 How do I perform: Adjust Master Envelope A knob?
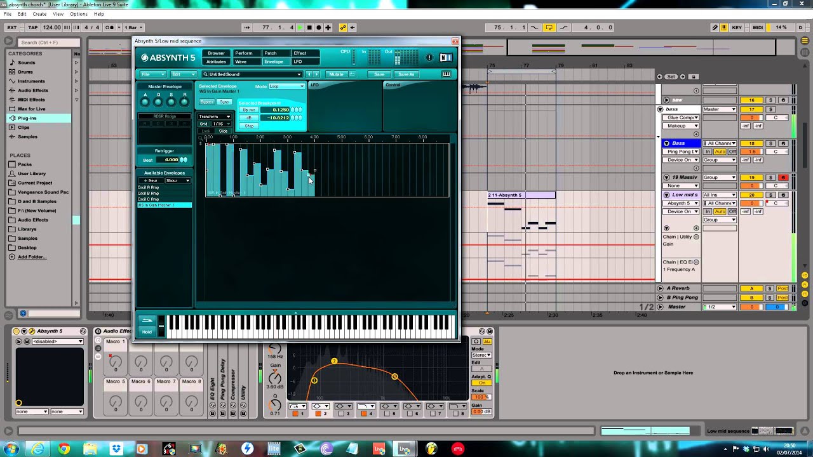coord(145,102)
